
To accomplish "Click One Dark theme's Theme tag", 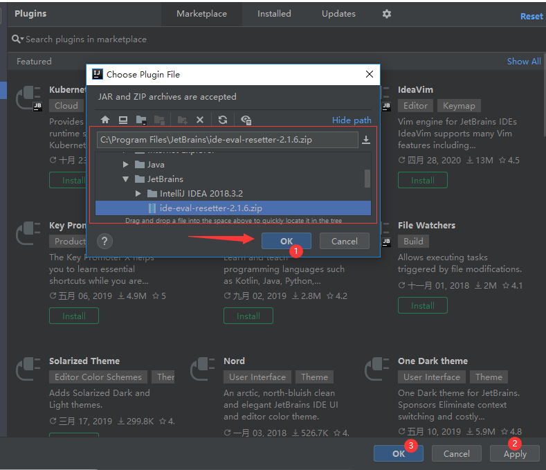I will coord(489,377).
